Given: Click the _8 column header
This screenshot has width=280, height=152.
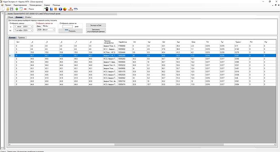Looking at the screenshot, I should [x=96, y=42].
